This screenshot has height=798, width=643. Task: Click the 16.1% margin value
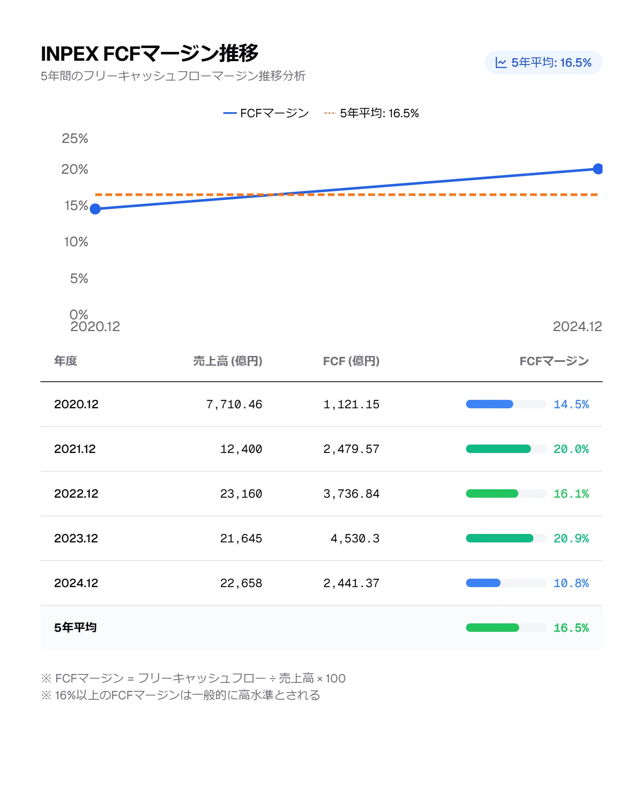pos(571,494)
